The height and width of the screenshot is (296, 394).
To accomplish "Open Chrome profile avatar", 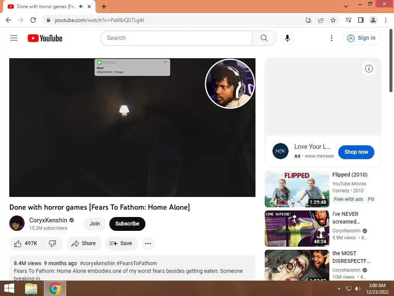I will coord(373,20).
